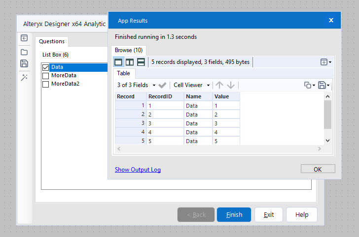Enable the MoreData2 checkbox
The height and width of the screenshot is (237, 359).
pos(46,84)
